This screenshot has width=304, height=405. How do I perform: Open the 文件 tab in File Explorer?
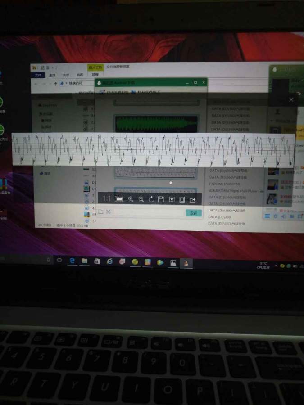pyautogui.click(x=38, y=75)
